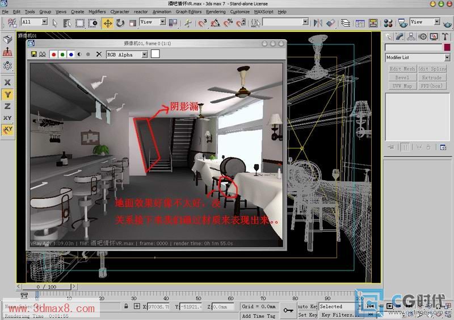Click the object color swatch in Modify panel
The width and height of the screenshot is (454, 320).
point(447,47)
